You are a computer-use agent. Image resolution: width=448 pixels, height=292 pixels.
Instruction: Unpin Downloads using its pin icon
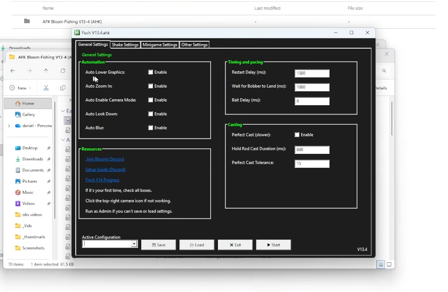pos(49,159)
